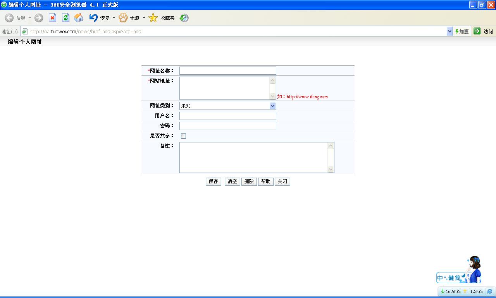The width and height of the screenshot is (496, 298).
Task: Expand the dropdown arrow next to 恢复
Action: [114, 18]
